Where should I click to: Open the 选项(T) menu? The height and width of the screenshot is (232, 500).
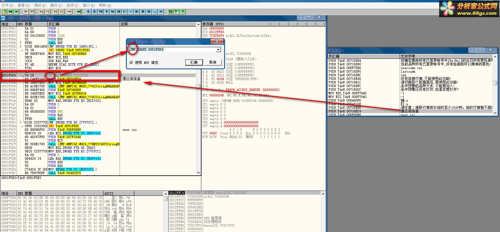(72, 5)
